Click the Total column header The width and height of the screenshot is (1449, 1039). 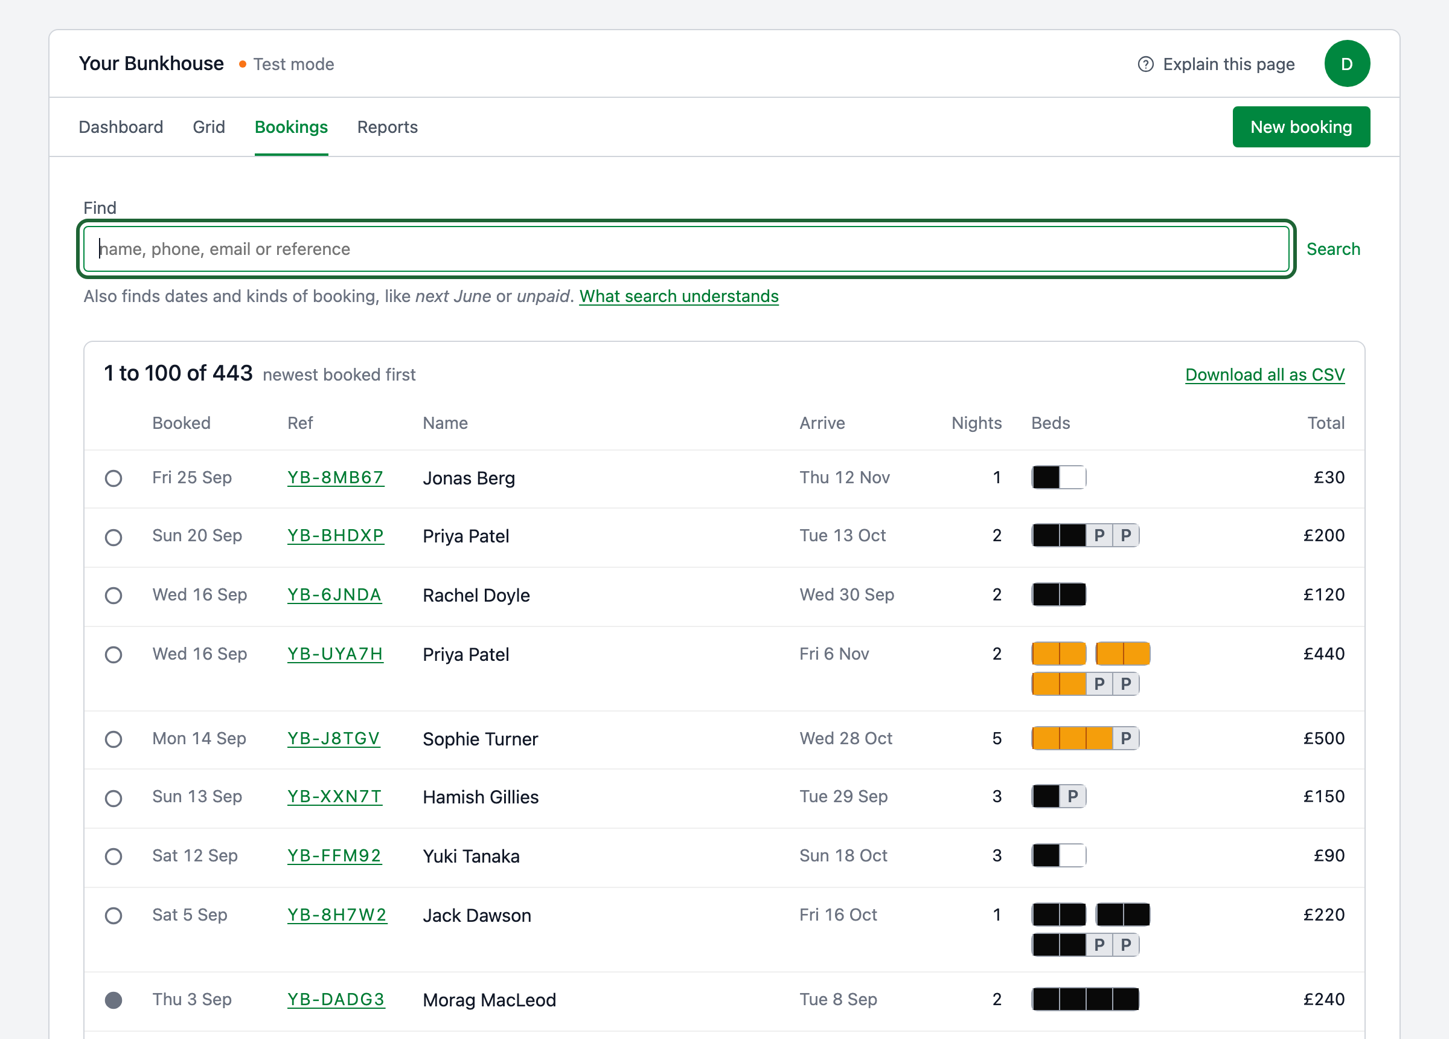[1326, 423]
